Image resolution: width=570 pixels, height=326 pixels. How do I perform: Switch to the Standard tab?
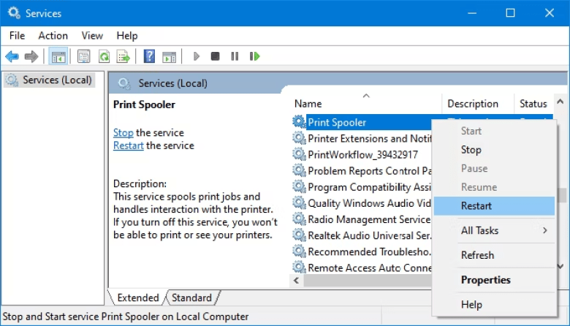coord(191,297)
